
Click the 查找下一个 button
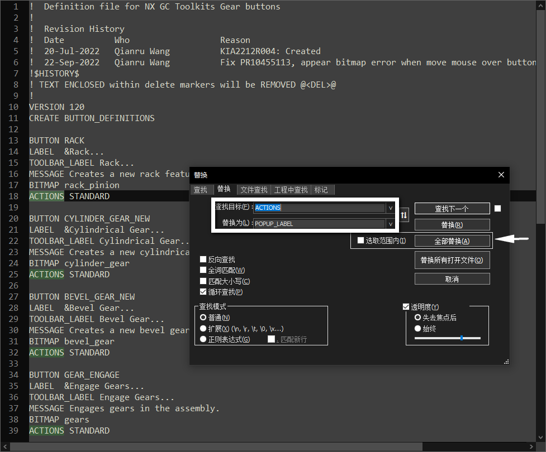pyautogui.click(x=452, y=209)
